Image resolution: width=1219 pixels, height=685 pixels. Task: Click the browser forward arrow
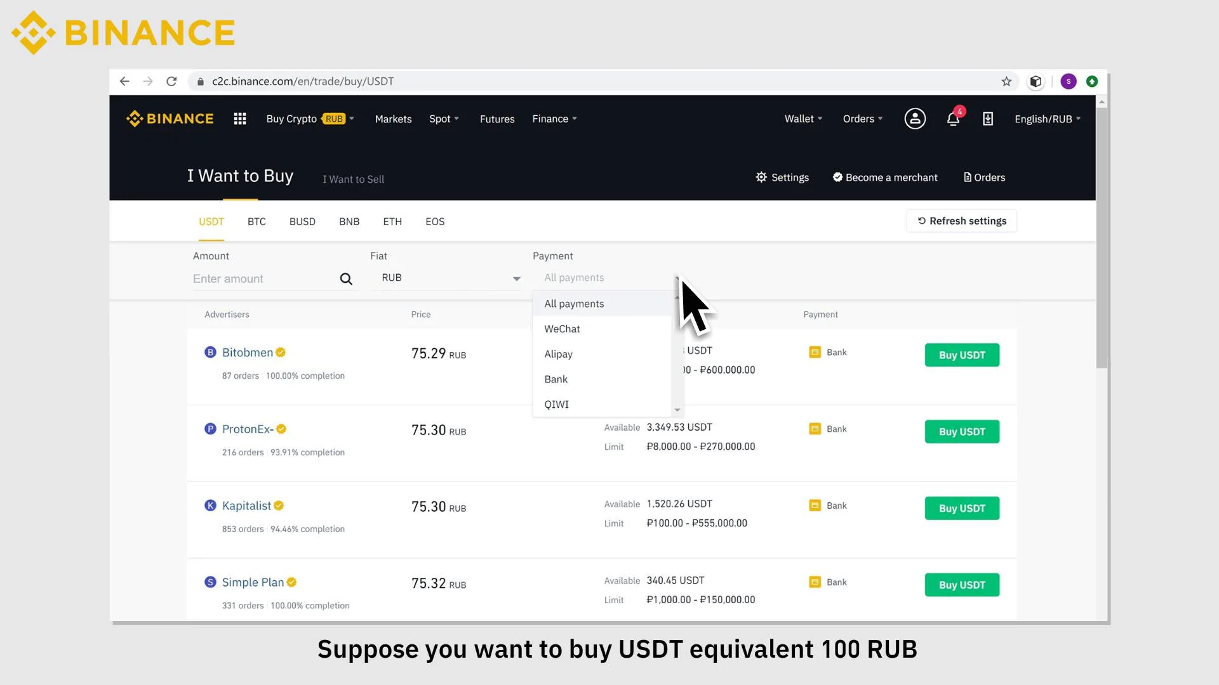pos(148,81)
